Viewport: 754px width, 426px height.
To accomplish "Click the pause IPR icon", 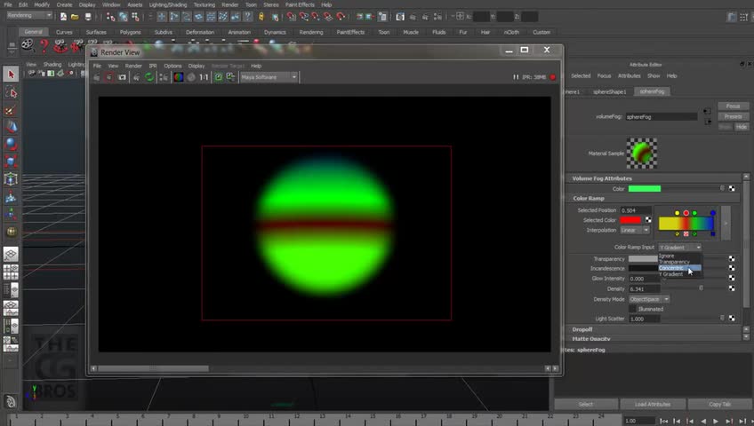I will [x=516, y=77].
